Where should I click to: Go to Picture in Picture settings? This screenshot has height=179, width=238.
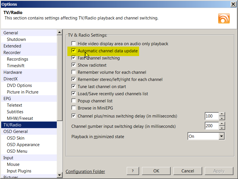tap(22, 92)
